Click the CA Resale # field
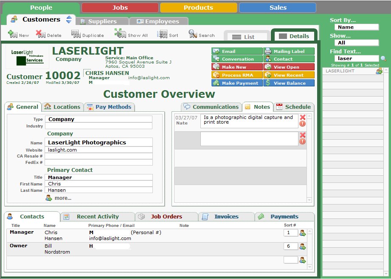The height and width of the screenshot is (279, 391). [98, 156]
